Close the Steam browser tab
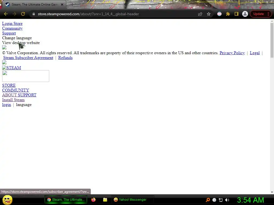274x205 pixels. [x=62, y=5]
